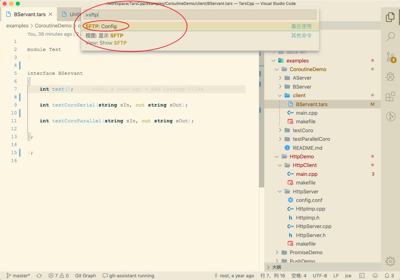Open the notifications bell showing 3
The width and height of the screenshot is (400, 280).
coord(388,275)
